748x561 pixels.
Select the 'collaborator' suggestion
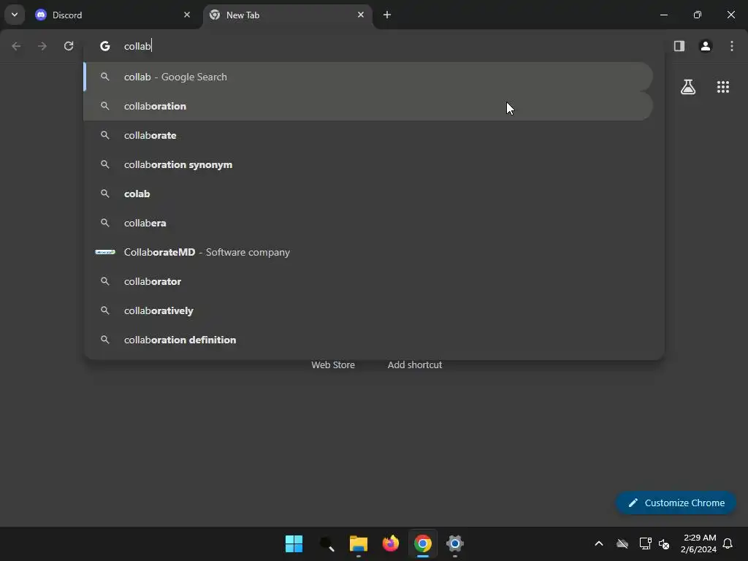[368, 281]
